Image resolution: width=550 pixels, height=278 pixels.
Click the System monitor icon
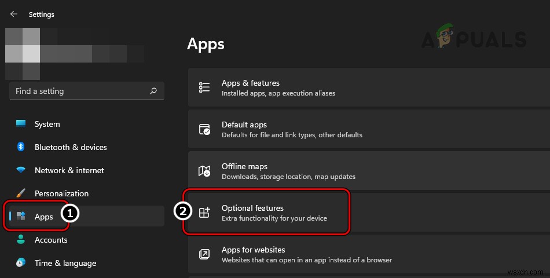click(21, 124)
